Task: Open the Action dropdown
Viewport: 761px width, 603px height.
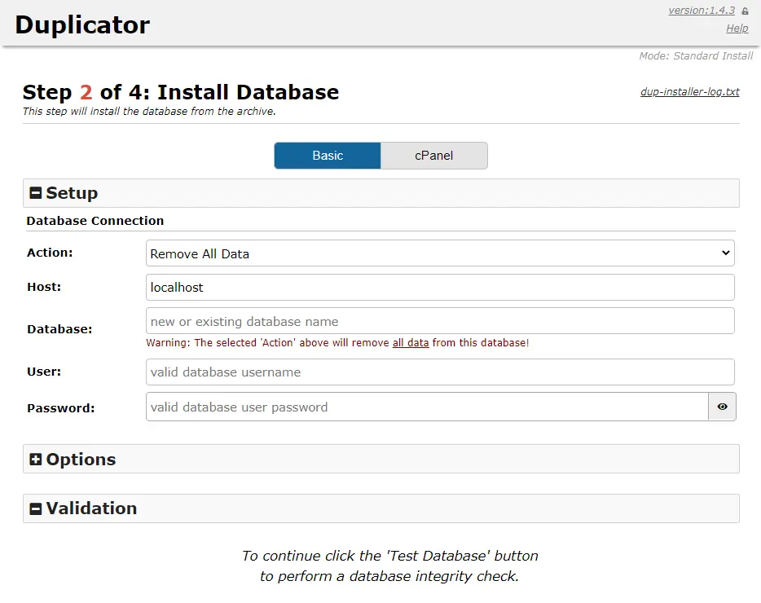Action: [440, 253]
